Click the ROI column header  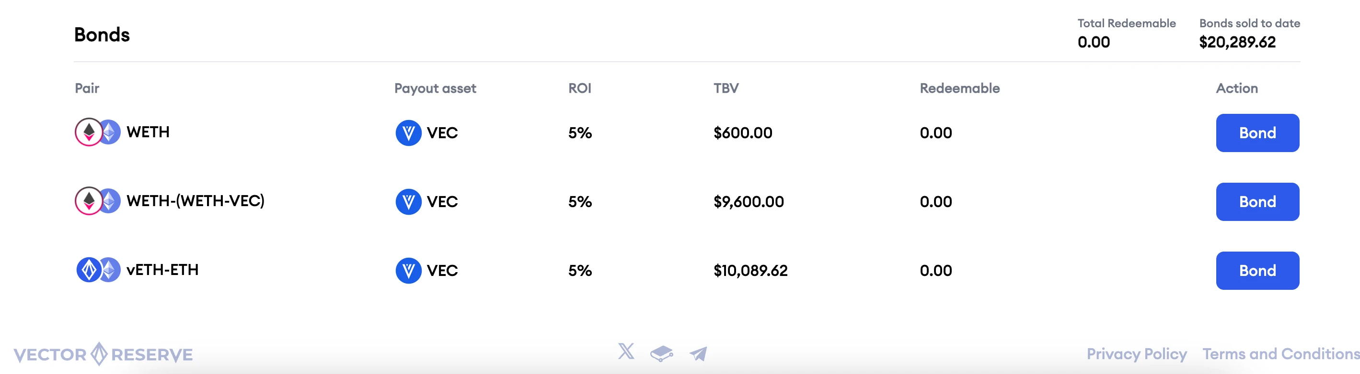[x=579, y=88]
